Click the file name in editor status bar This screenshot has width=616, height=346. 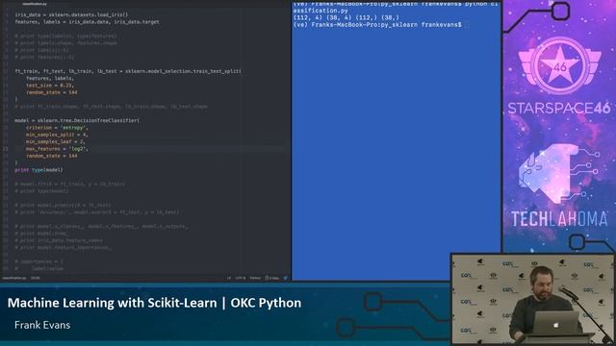[14, 278]
